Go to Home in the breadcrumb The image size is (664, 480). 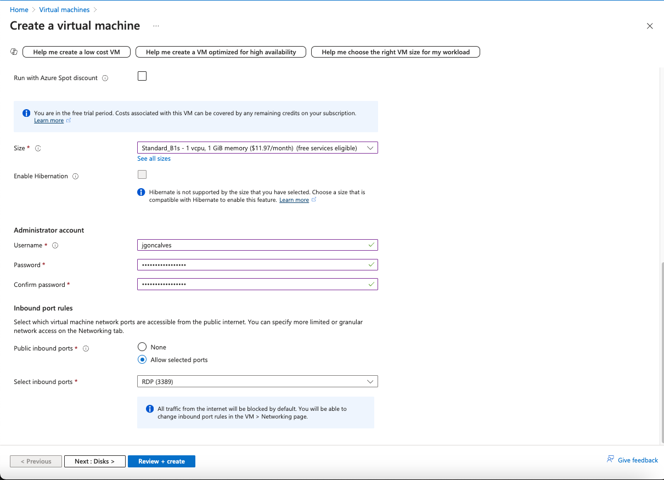pos(19,10)
